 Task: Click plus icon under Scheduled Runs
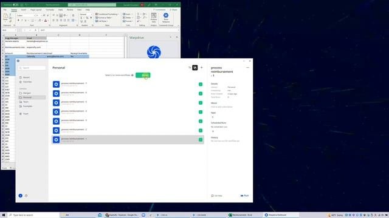click(213, 131)
